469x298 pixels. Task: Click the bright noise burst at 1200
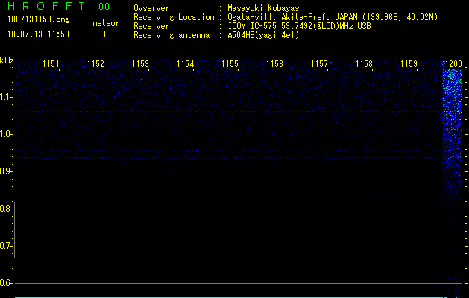453,119
